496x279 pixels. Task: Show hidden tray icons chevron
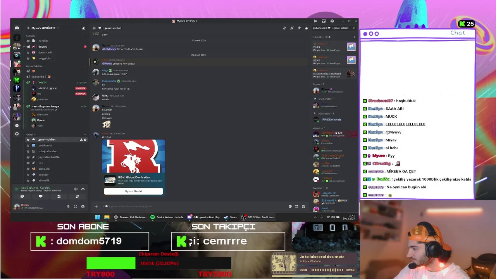315,217
